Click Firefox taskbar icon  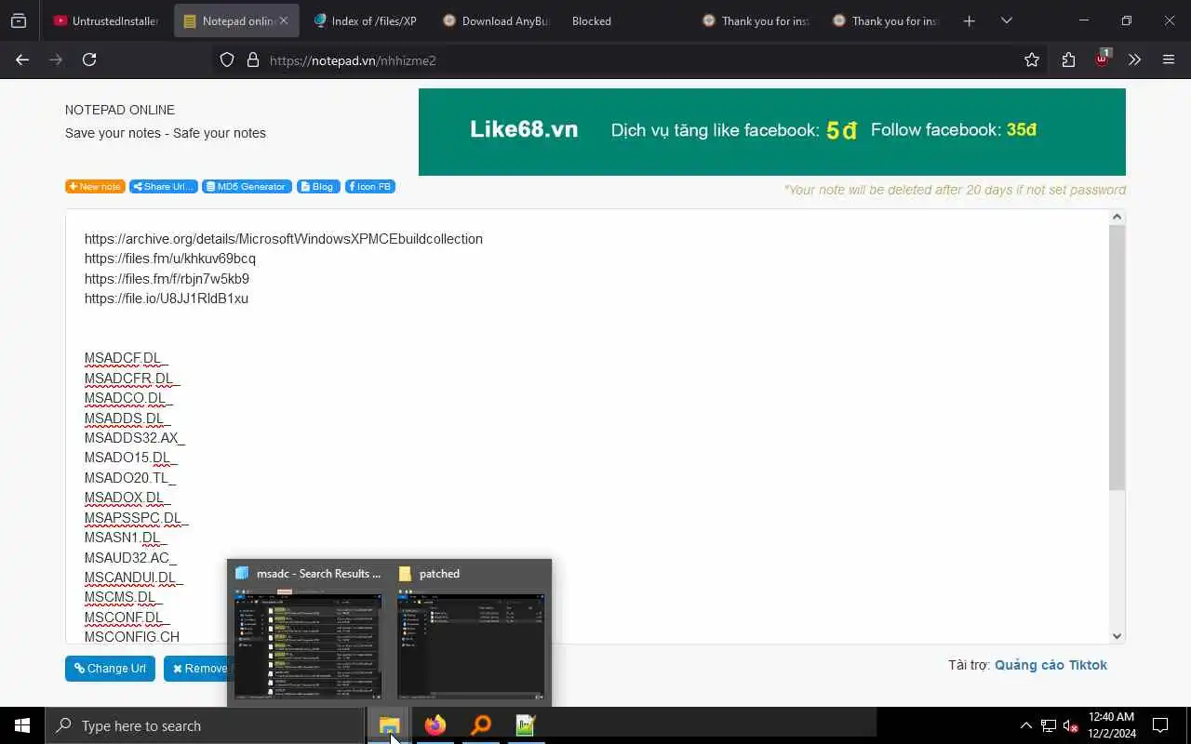coord(435,725)
